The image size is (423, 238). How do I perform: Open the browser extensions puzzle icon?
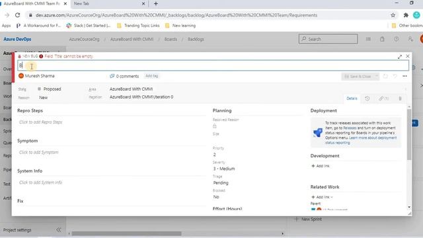tap(406, 15)
